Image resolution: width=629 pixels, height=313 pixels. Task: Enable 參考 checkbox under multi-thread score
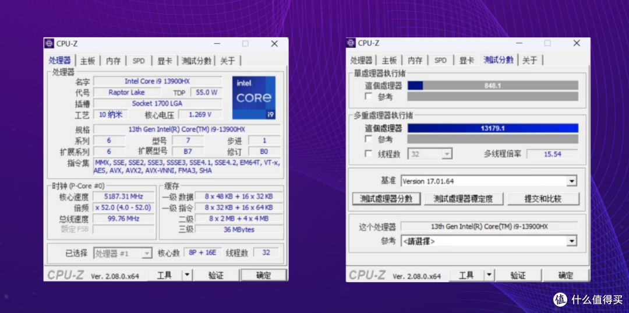368,139
